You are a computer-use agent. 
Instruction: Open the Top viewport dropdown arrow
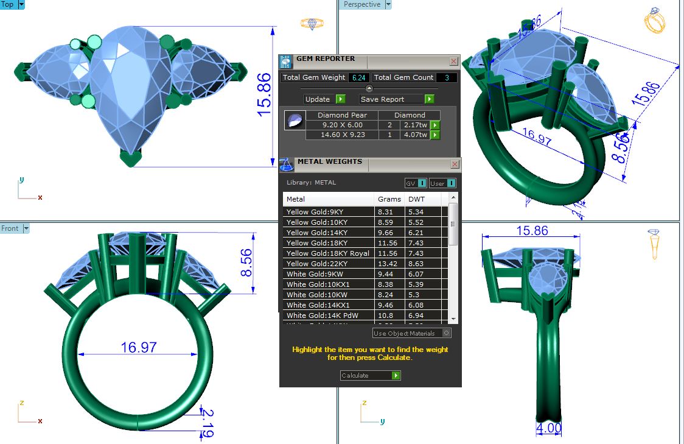21,4
